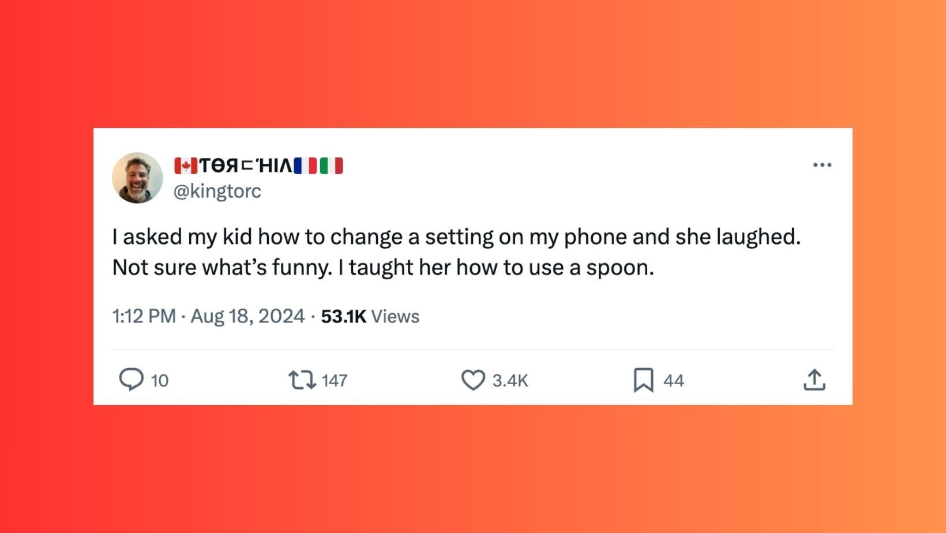Click the 1:12 PM timestamp
This screenshot has width=946, height=533.
(x=144, y=316)
